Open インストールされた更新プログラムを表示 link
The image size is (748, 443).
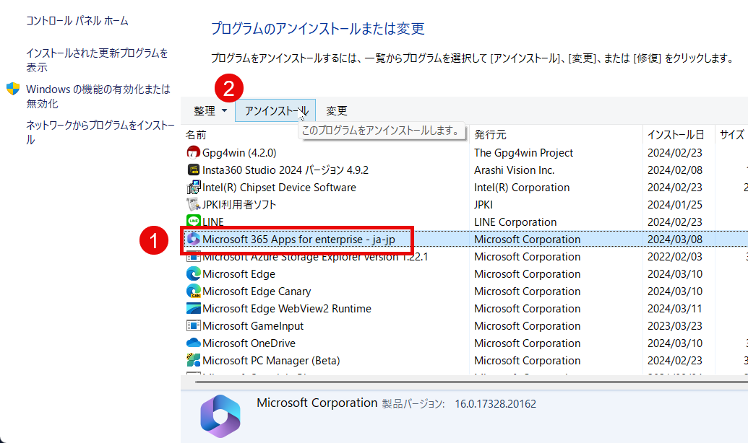point(98,60)
